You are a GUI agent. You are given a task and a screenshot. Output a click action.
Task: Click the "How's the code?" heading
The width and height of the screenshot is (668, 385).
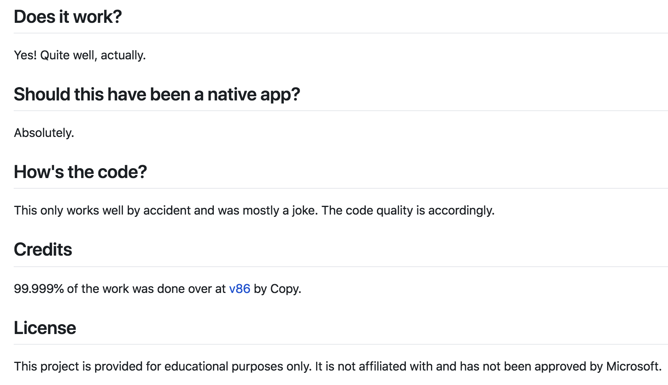[80, 172]
